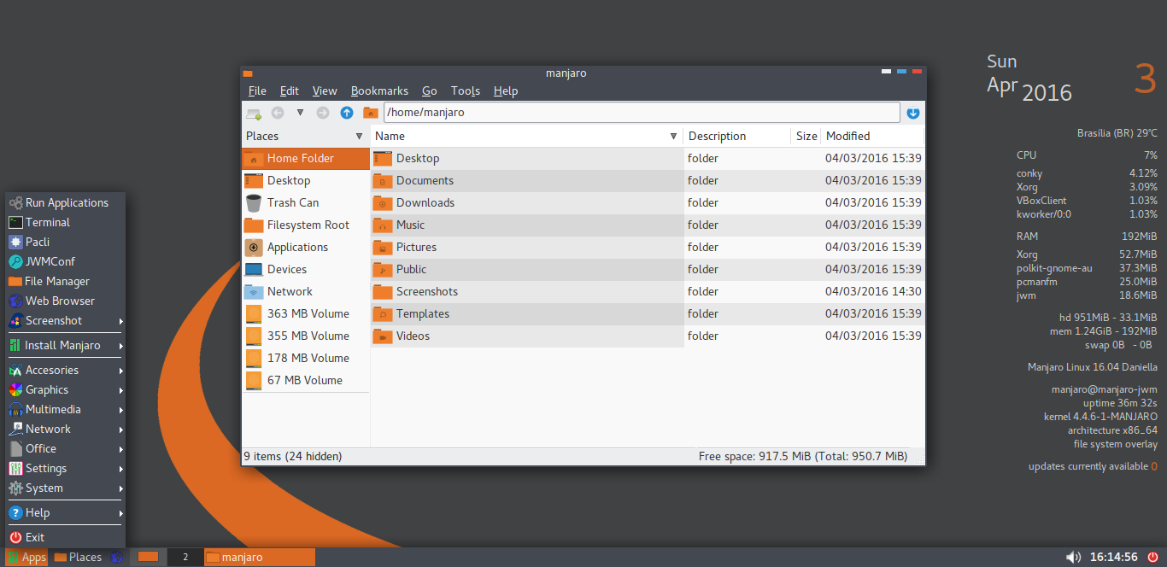Screen dimensions: 1167x567
Task: Click the /home/manjaro path field
Action: coord(641,113)
